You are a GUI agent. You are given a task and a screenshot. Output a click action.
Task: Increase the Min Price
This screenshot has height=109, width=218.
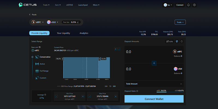point(83,96)
